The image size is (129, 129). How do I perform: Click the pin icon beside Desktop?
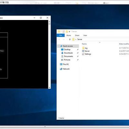(78, 50)
